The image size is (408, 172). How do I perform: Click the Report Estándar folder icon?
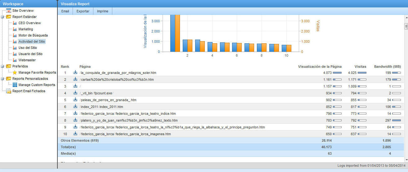pos(9,17)
